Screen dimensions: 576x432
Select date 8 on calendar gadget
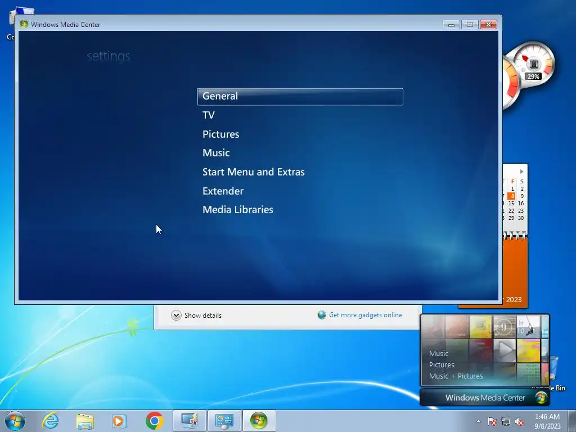click(x=511, y=196)
